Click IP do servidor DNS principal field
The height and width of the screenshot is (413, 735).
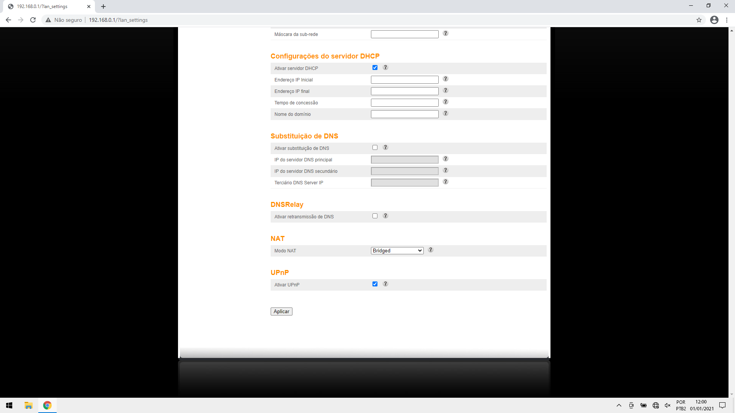405,159
